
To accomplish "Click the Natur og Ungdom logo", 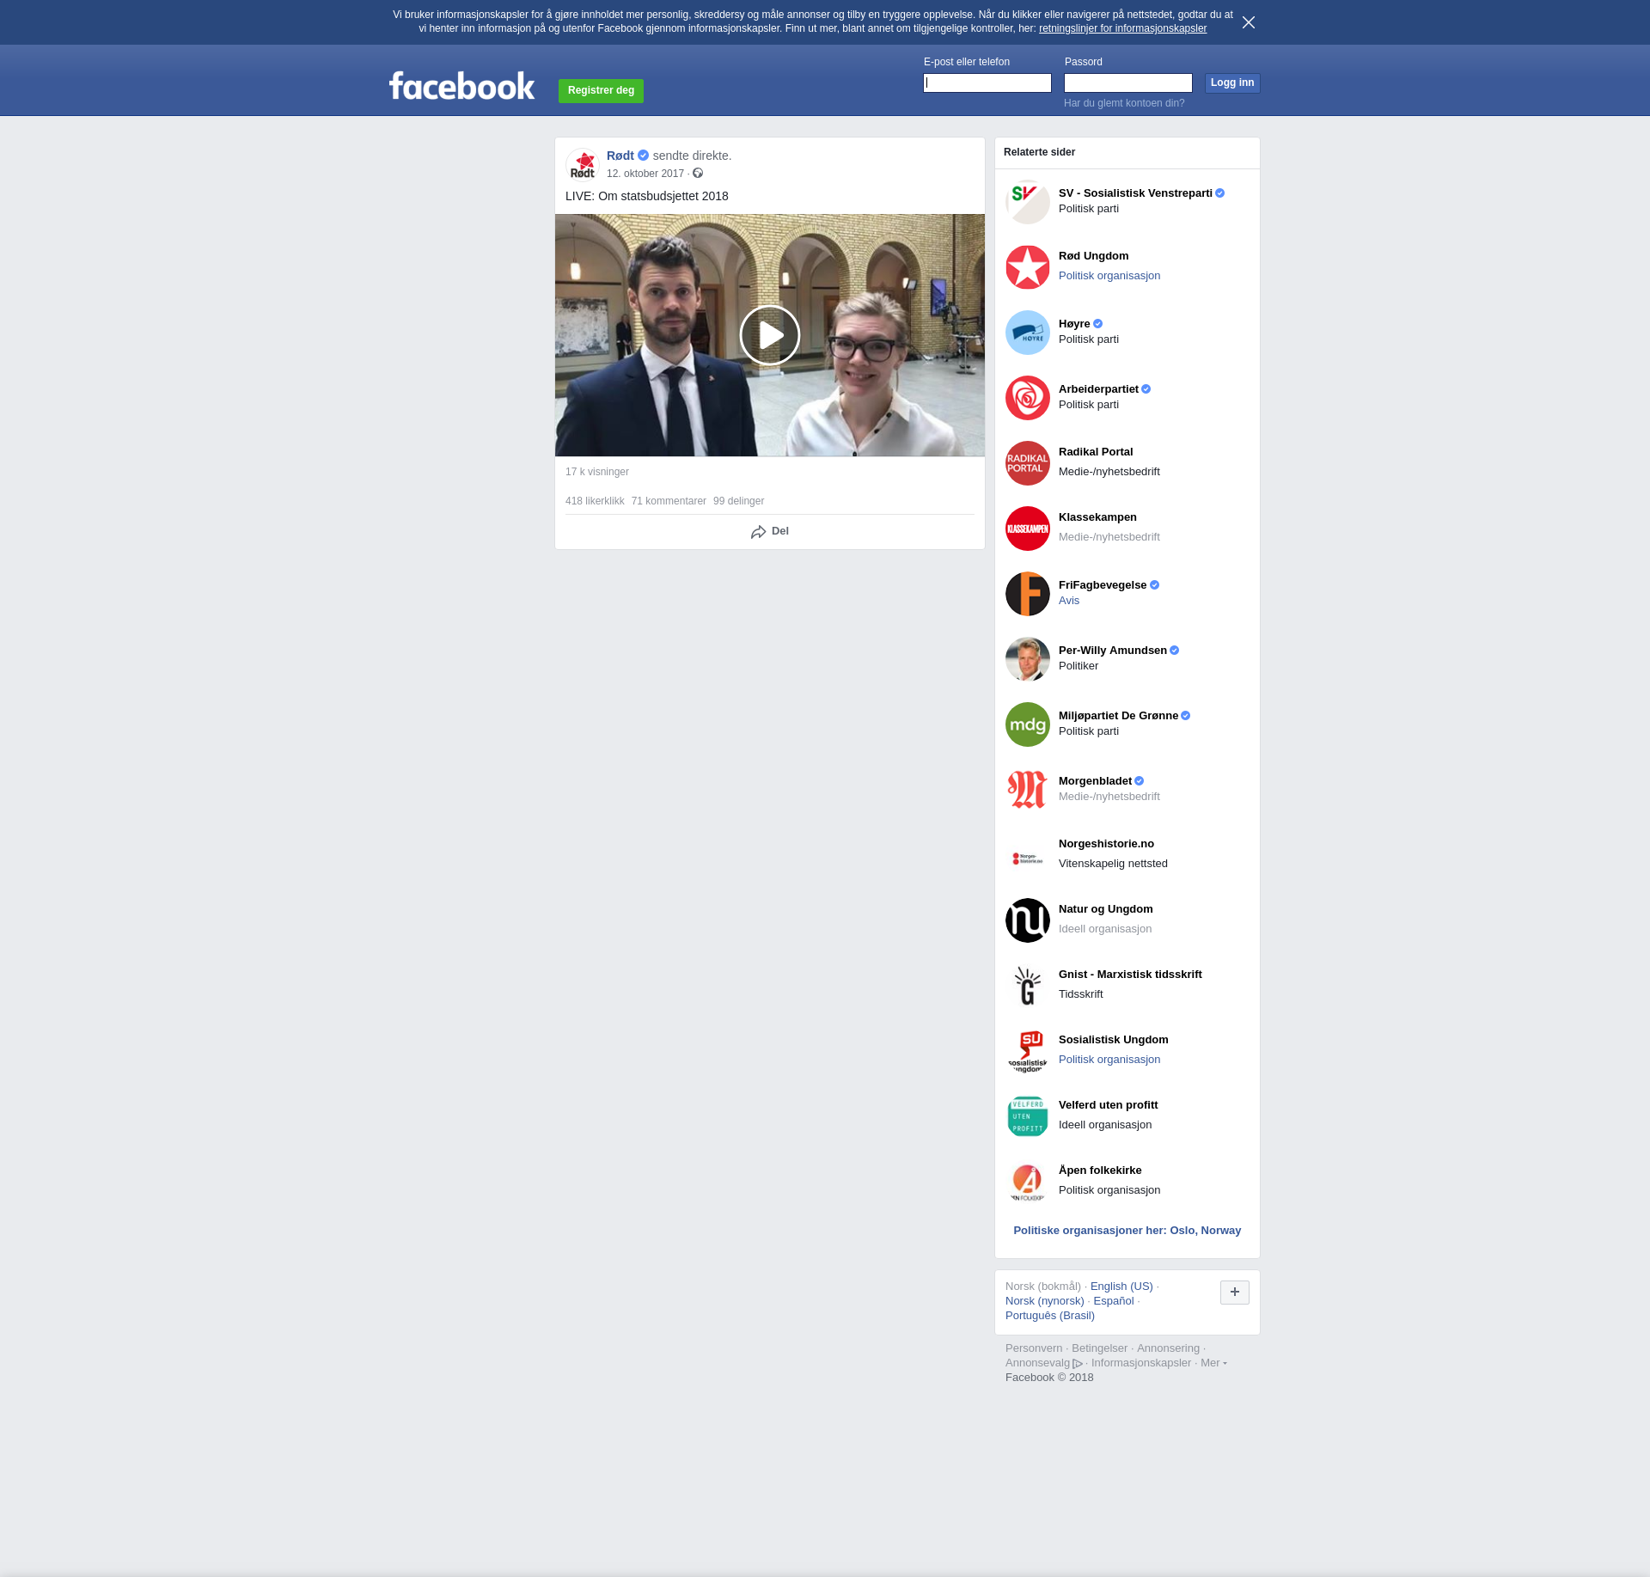I will (x=1028, y=920).
